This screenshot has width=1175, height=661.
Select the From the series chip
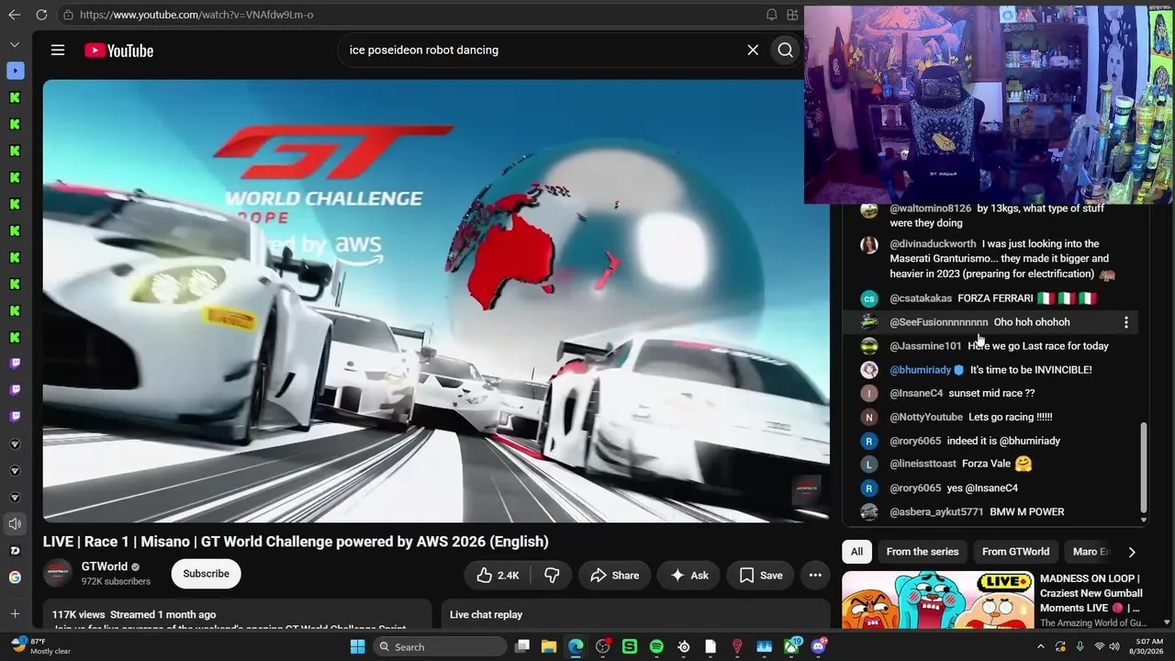tap(923, 552)
